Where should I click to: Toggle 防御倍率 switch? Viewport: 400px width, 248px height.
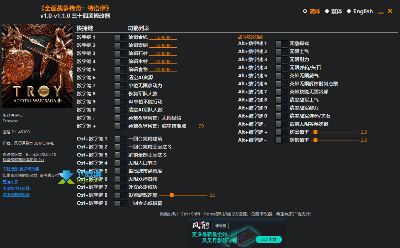282,140
